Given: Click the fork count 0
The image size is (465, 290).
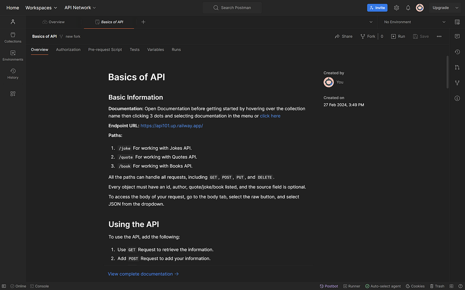Looking at the screenshot, I should (x=382, y=36).
